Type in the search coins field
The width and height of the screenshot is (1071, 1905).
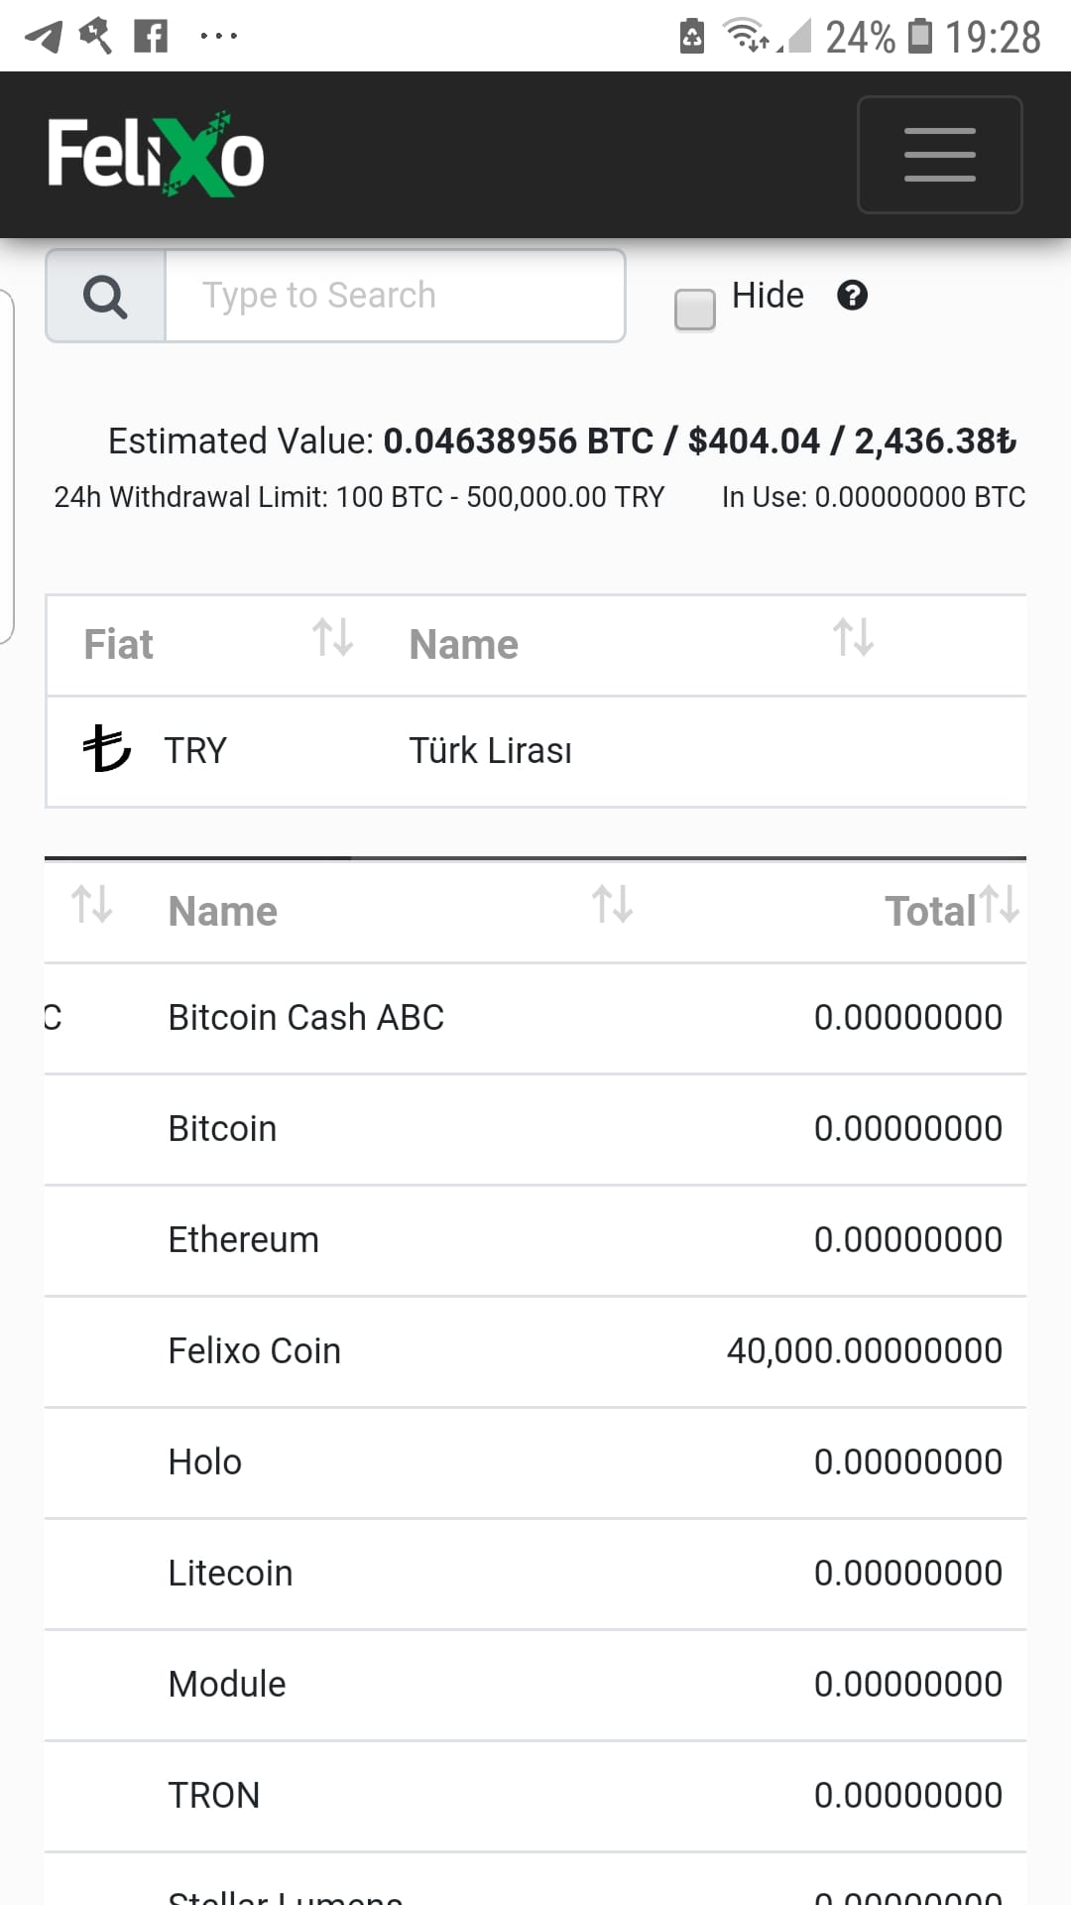395,296
